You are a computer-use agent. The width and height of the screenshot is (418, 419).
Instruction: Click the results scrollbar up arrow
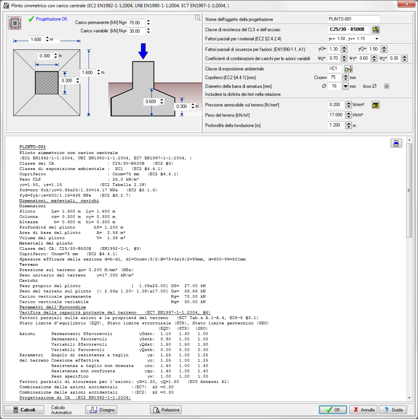point(409,140)
